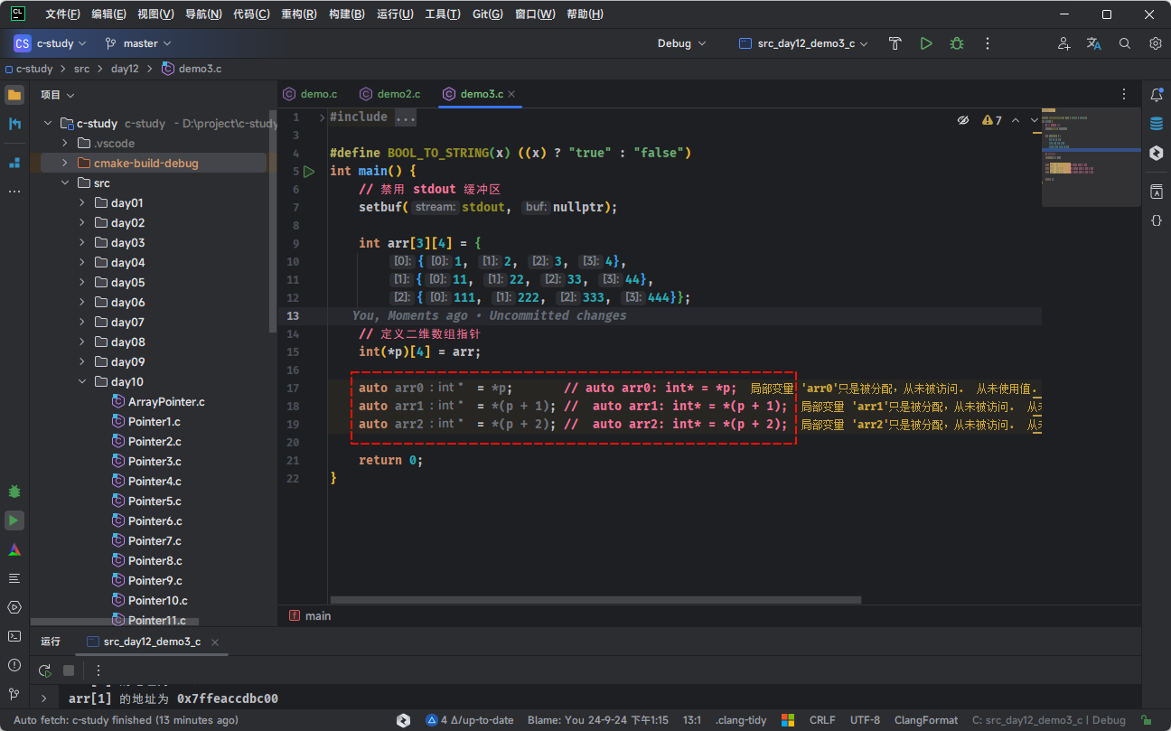Image resolution: width=1171 pixels, height=731 pixels.
Task: Open the Database tool window icon
Action: pyautogui.click(x=1156, y=124)
